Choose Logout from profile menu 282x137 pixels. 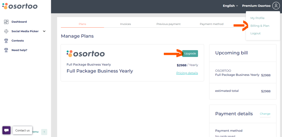255,33
